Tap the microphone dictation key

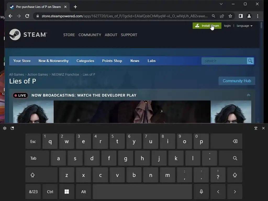coord(201,192)
